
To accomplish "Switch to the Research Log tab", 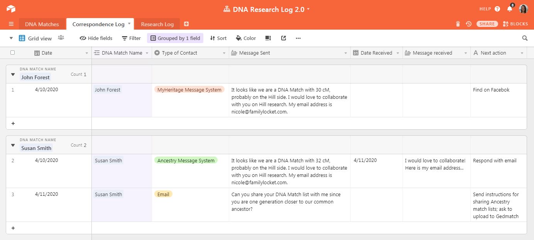I will [x=157, y=24].
